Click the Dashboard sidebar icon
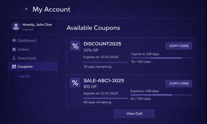This screenshot has height=124, width=207. pyautogui.click(x=14, y=41)
